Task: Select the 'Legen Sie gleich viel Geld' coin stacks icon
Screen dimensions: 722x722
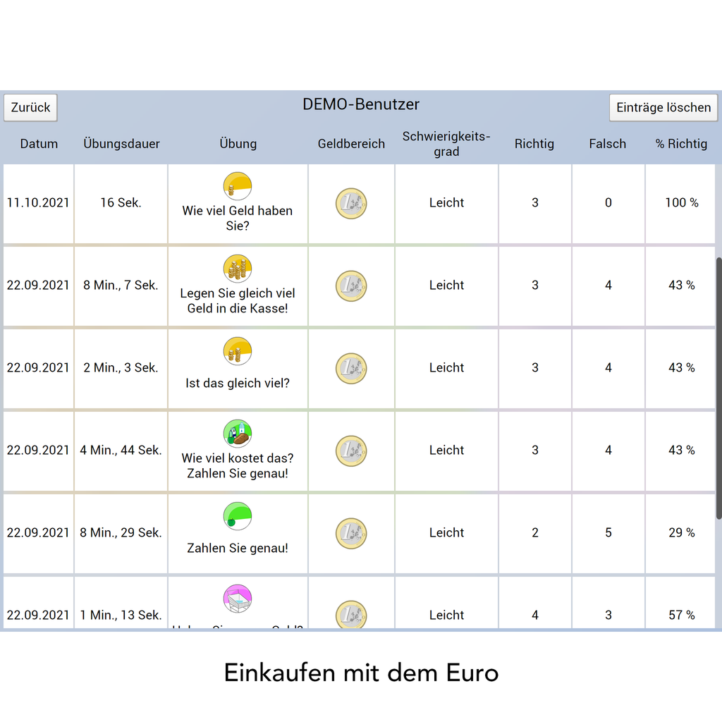Action: pos(238,269)
